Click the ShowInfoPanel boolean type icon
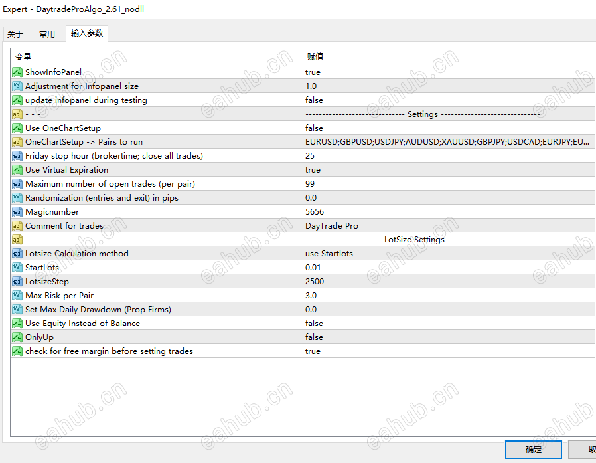 [17, 72]
